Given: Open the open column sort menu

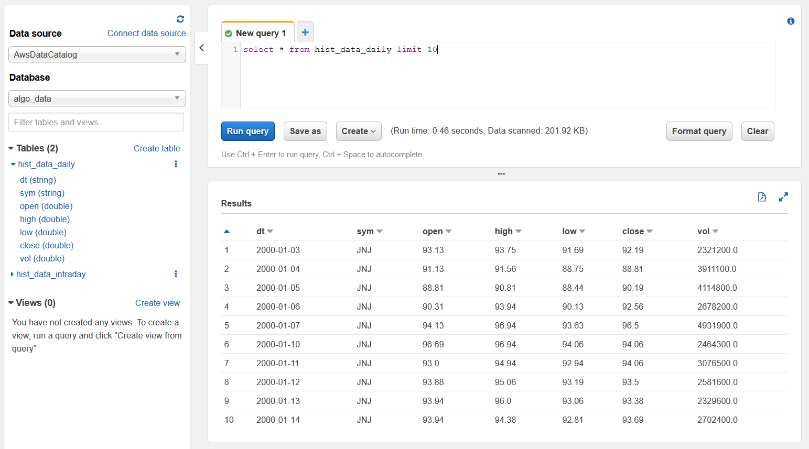Looking at the screenshot, I should pos(448,232).
